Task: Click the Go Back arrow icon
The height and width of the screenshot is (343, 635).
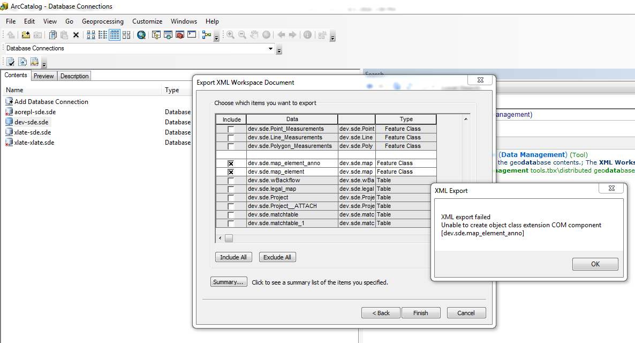Action: [x=282, y=35]
